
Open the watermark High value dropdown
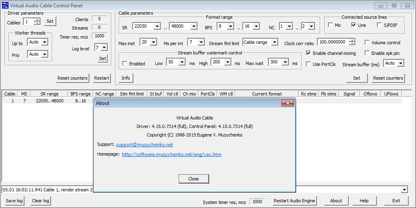click(228, 62)
